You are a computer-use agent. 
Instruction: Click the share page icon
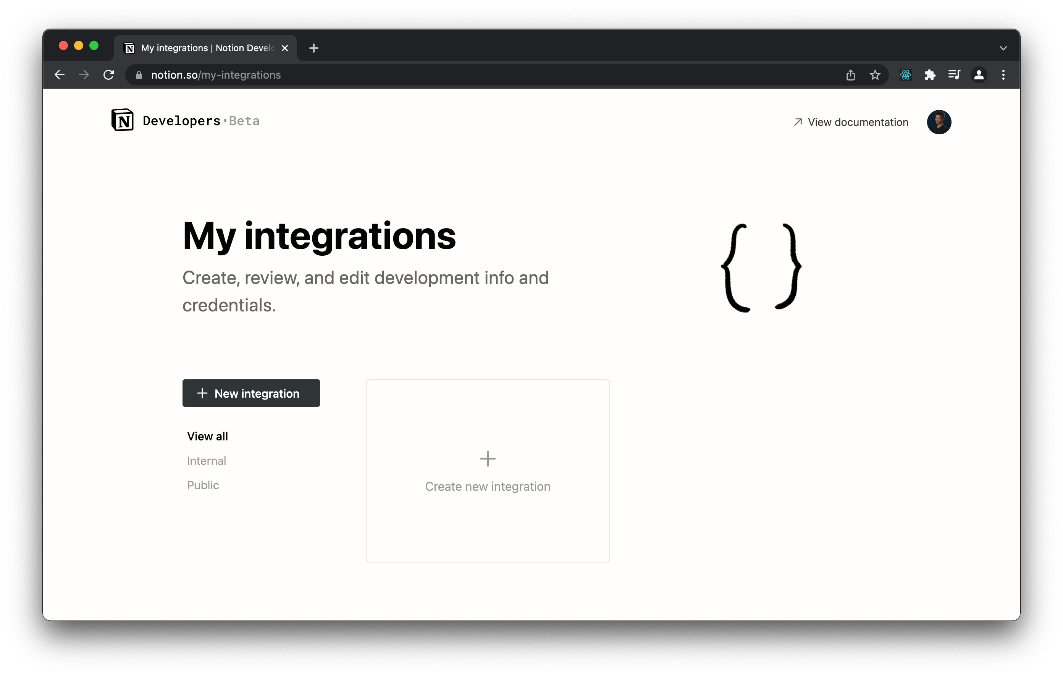click(850, 75)
